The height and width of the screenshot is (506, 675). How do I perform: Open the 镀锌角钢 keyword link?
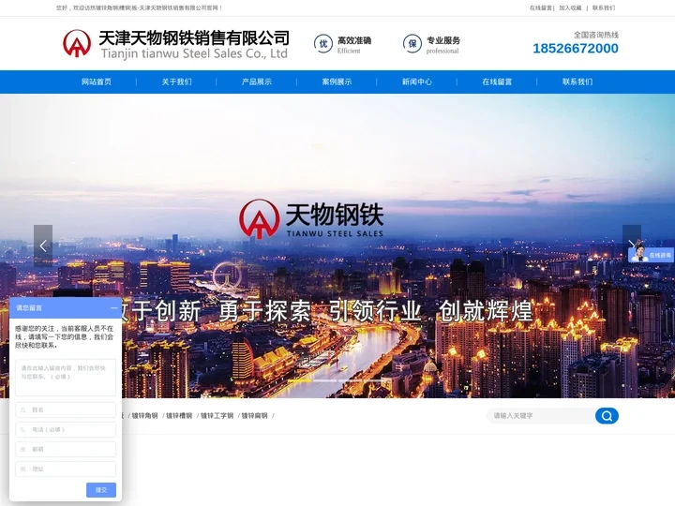(144, 416)
